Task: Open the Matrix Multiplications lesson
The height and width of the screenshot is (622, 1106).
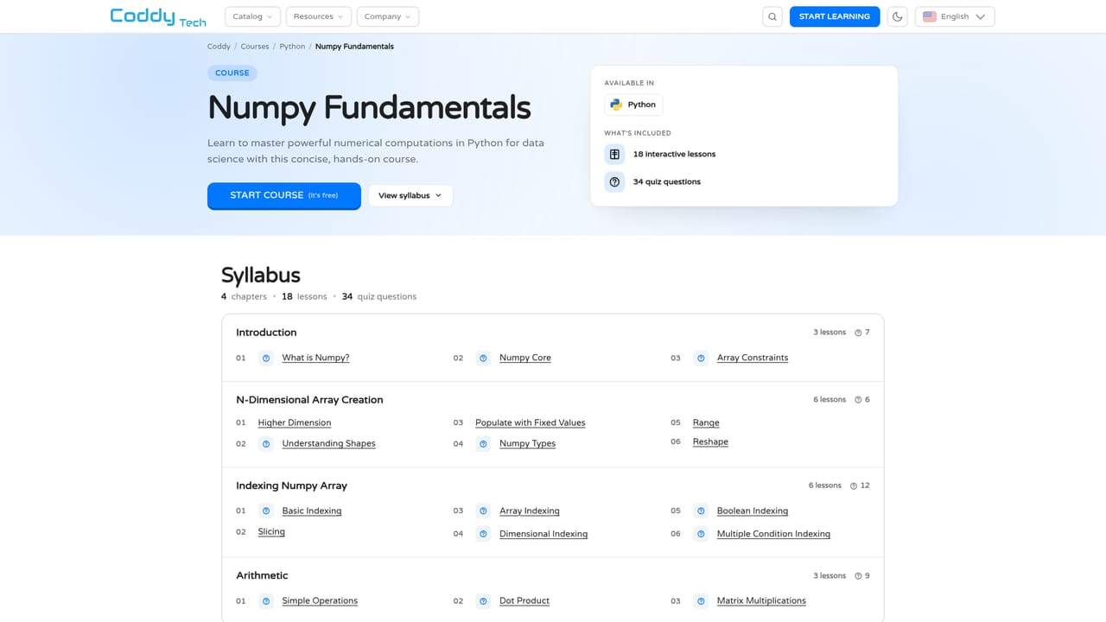Action: point(761,600)
